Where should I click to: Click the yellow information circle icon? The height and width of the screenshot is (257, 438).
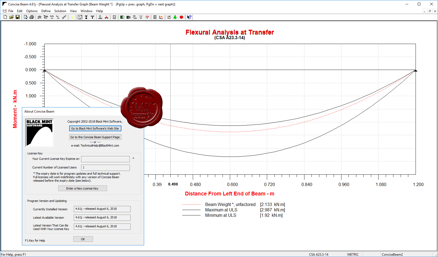coord(72,17)
